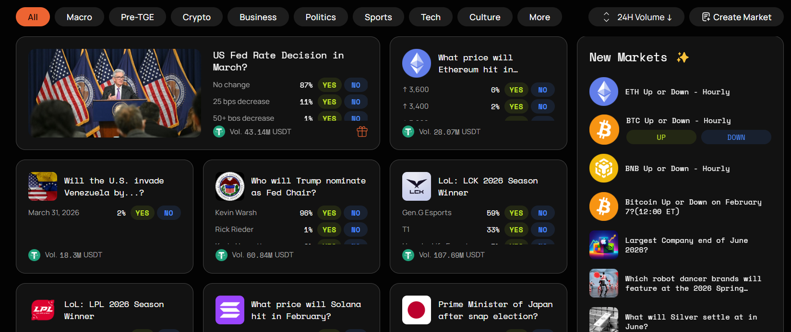Click the Japan flag icon
Viewport: 791px width, 332px height.
click(416, 310)
